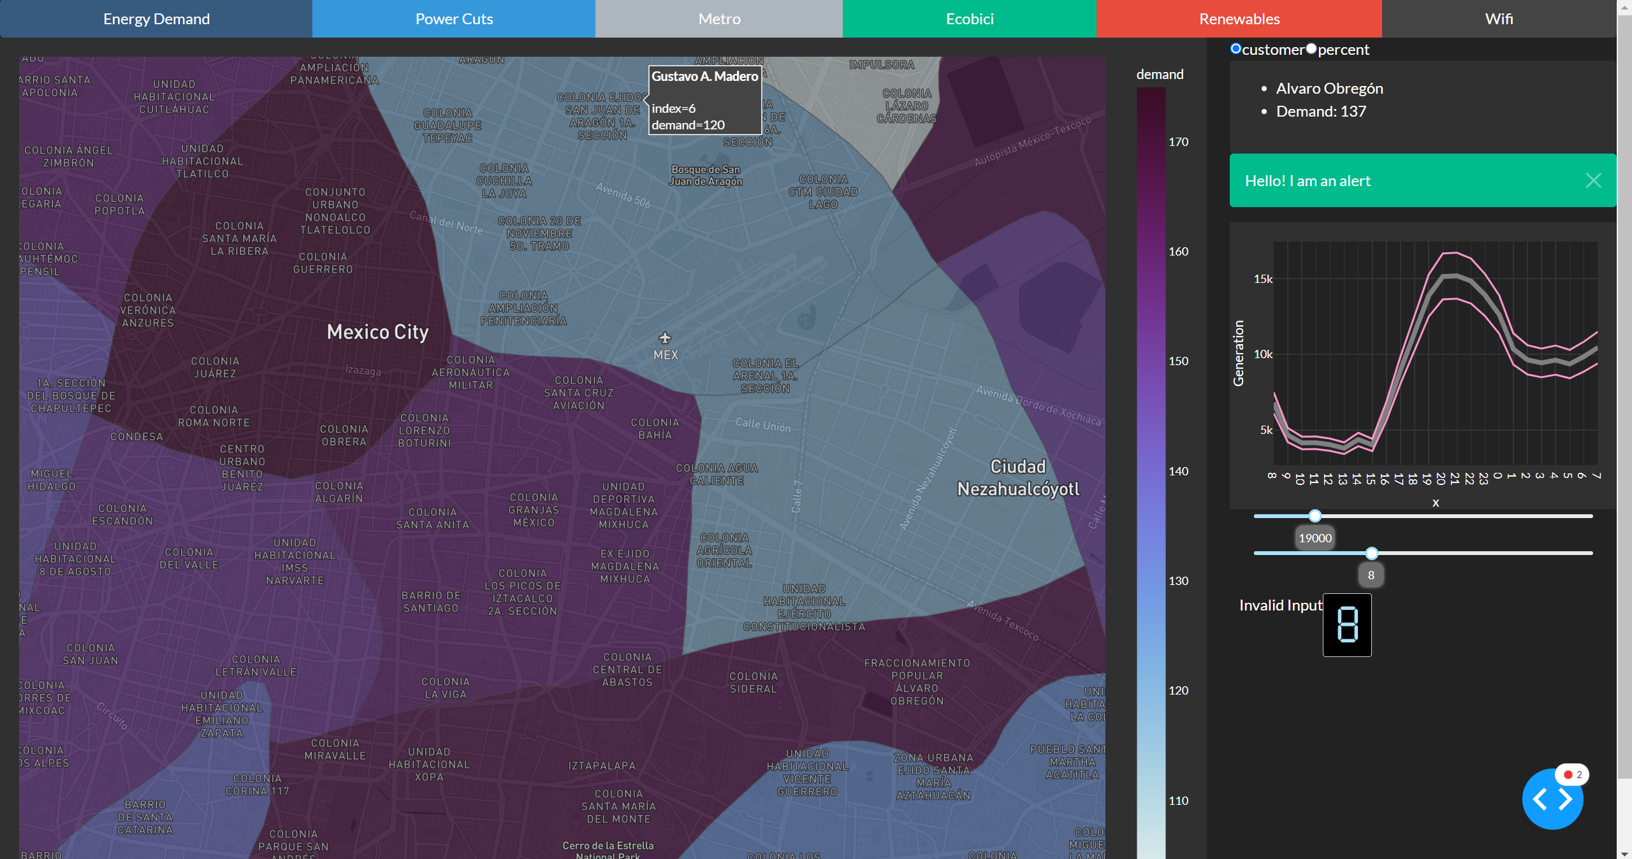The height and width of the screenshot is (859, 1632).
Task: Click the red error count badge
Action: point(1572,774)
